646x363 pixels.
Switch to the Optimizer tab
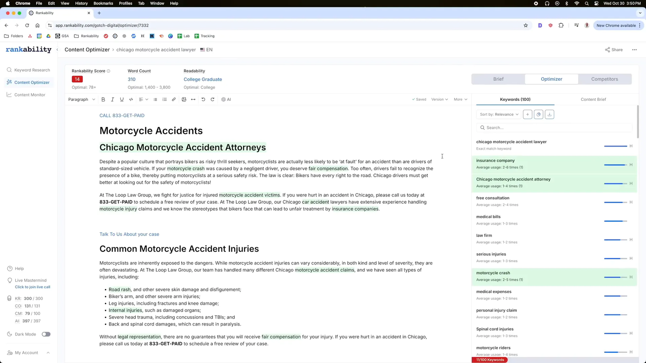click(x=552, y=79)
